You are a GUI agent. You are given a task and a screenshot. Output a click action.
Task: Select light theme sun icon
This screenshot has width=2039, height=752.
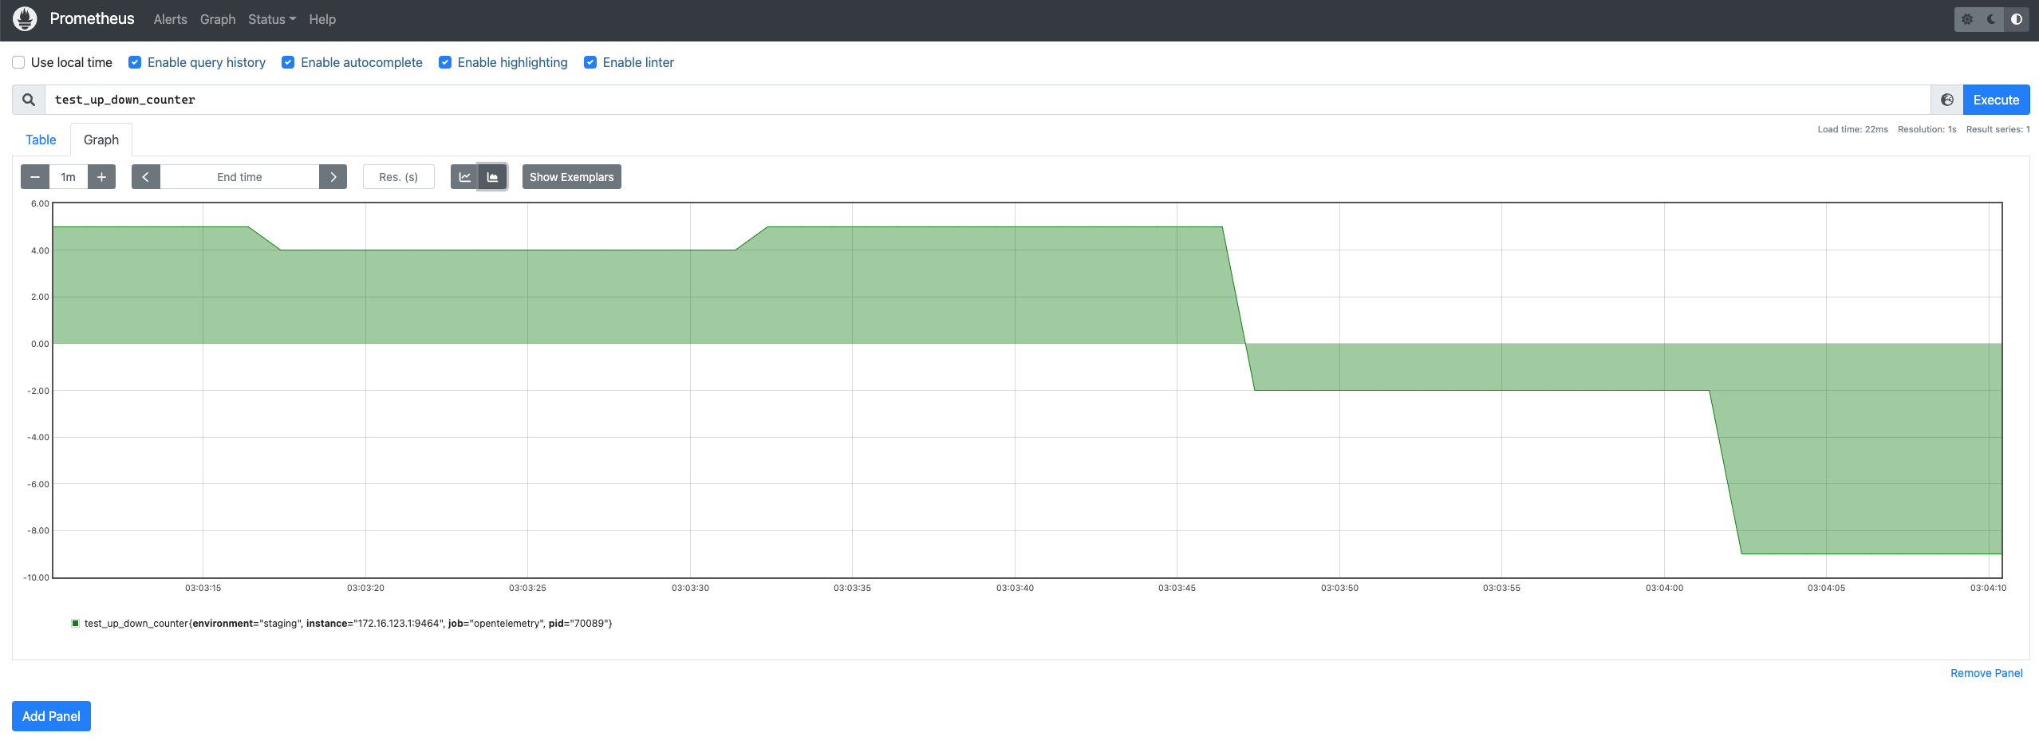pos(1967,19)
